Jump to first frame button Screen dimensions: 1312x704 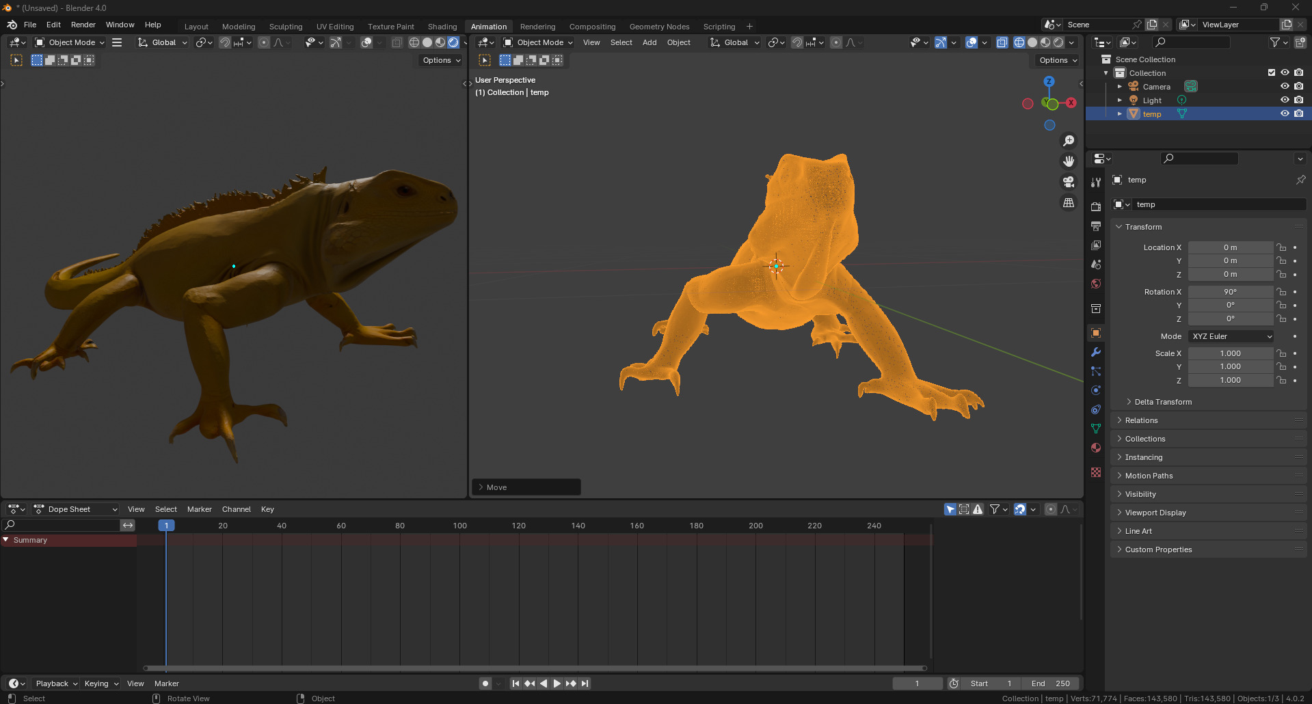pos(516,683)
